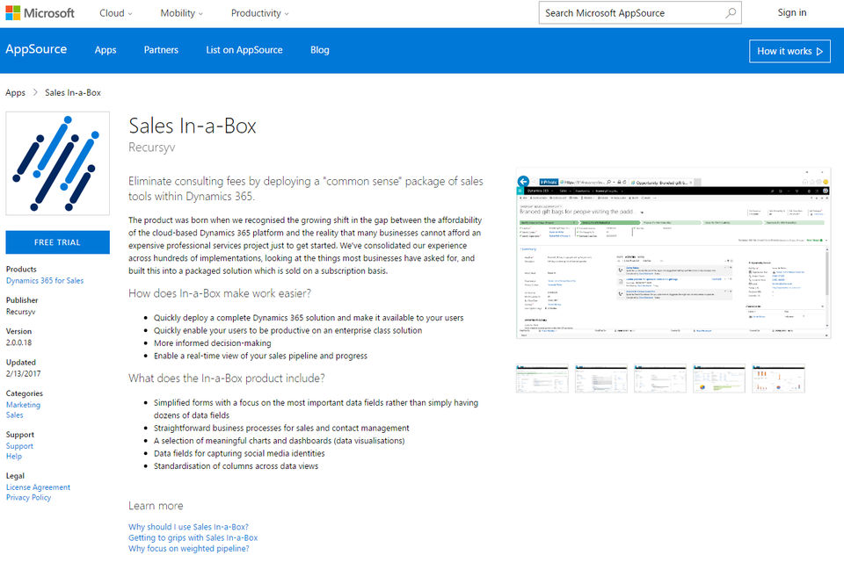Open the Apps tab in AppSource bar
The width and height of the screenshot is (844, 562).
tap(105, 50)
